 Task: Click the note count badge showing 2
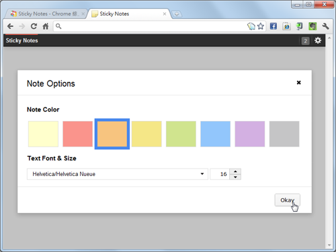pyautogui.click(x=305, y=41)
